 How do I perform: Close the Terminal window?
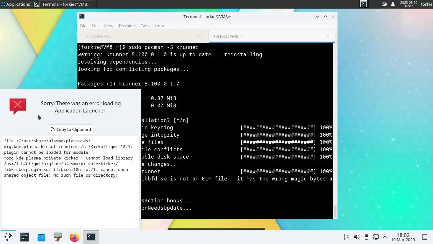(x=333, y=17)
